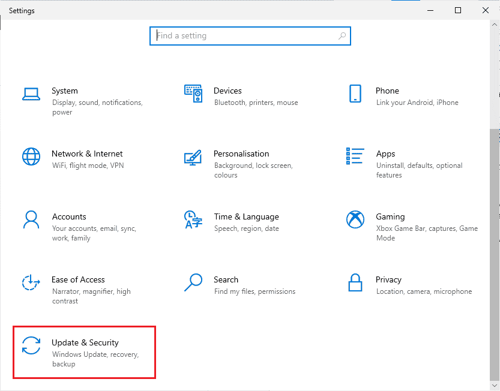The height and width of the screenshot is (391, 500).
Task: Open the System laptop icon
Action: (31, 94)
